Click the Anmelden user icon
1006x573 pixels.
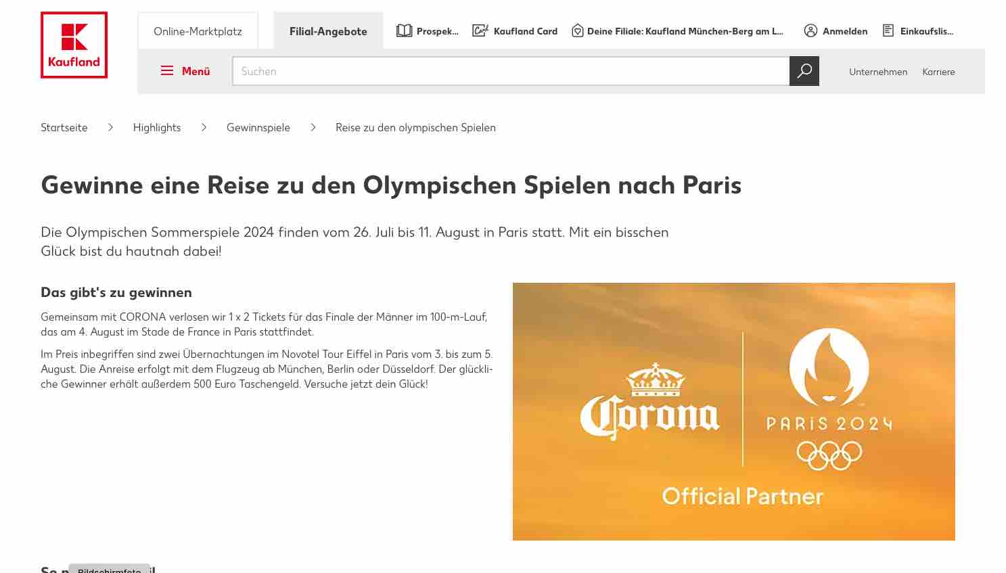click(810, 30)
